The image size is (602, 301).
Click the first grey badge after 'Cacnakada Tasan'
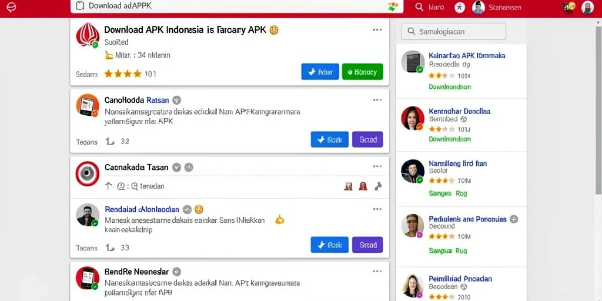176,168
